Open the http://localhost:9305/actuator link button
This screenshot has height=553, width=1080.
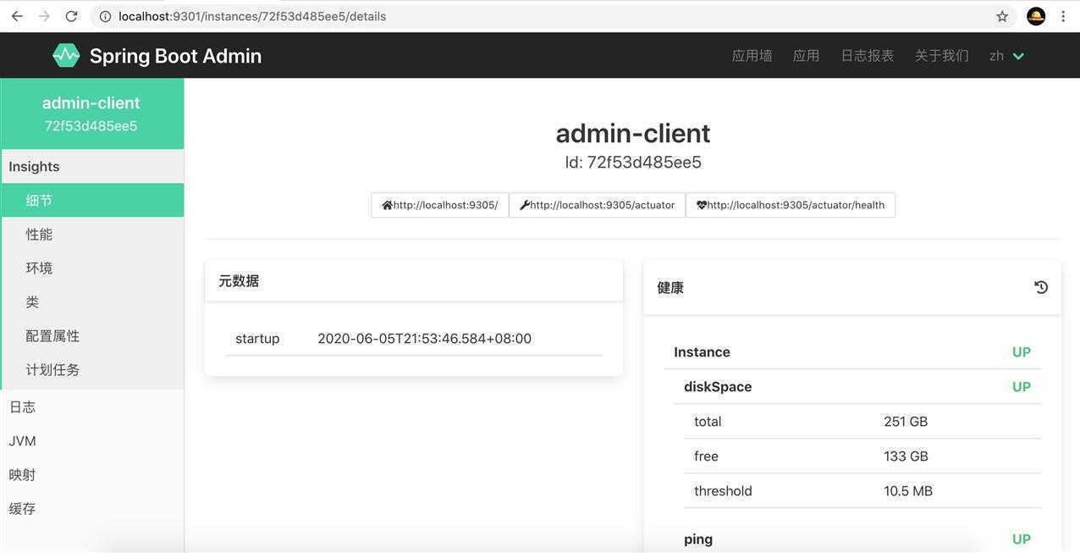[597, 205]
